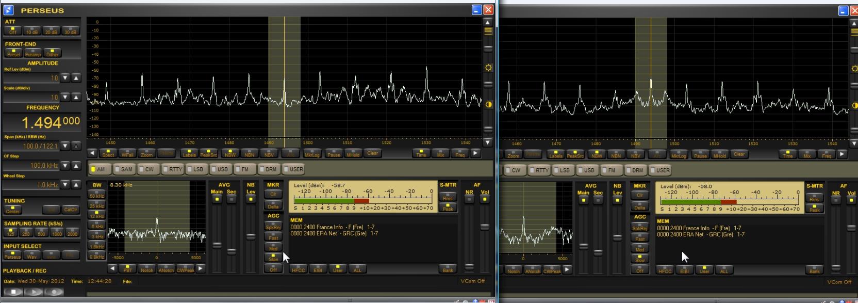The width and height of the screenshot is (858, 303).
Task: Start recording with the record button
Action: [x=54, y=292]
